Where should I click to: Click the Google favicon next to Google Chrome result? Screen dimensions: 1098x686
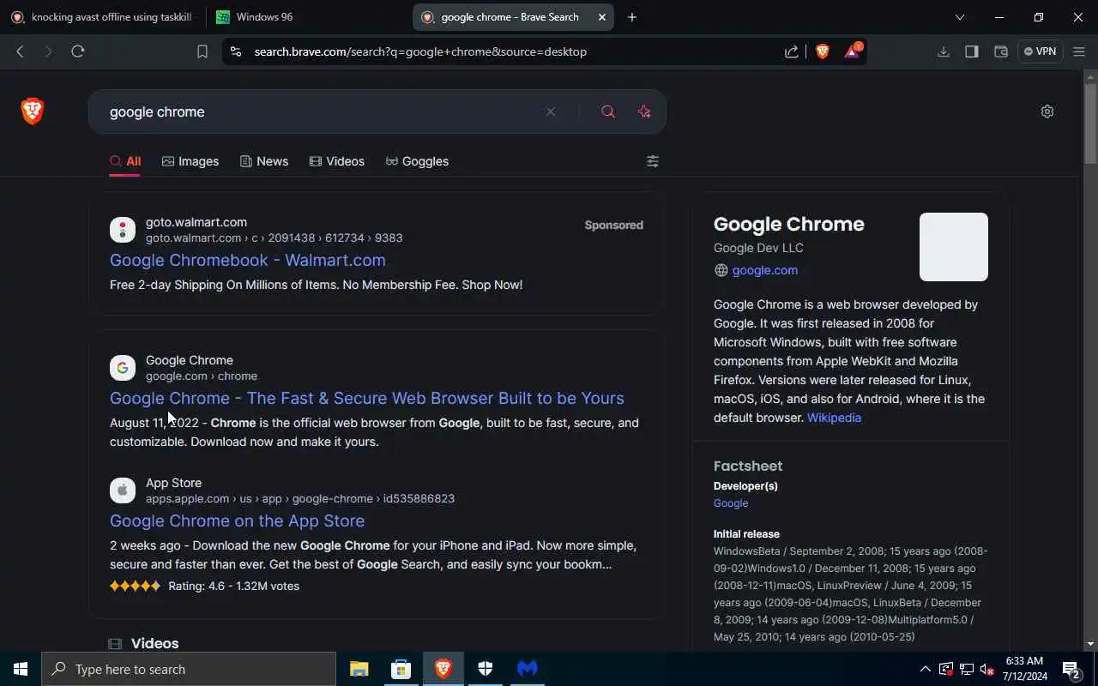pyautogui.click(x=123, y=368)
